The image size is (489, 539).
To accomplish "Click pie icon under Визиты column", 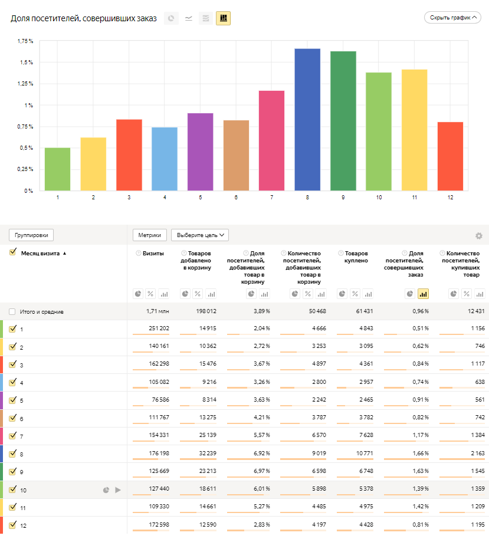I will [137, 294].
